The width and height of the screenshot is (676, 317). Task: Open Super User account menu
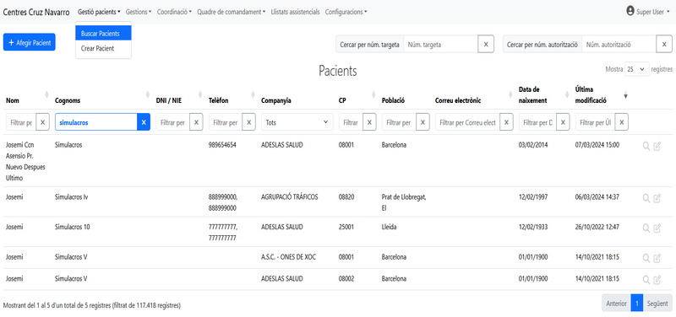[648, 12]
